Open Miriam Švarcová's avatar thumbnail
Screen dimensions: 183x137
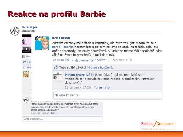(58, 77)
